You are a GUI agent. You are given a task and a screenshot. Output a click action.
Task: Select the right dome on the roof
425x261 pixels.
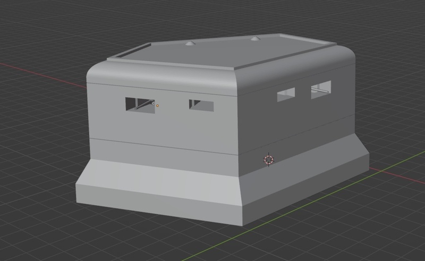pos(254,39)
